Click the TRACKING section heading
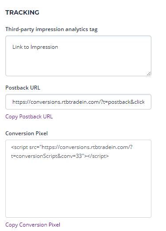Image resolution: width=166 pixels, height=231 pixels. click(x=22, y=12)
